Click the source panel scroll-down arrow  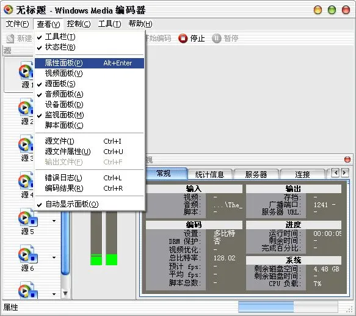(x=65, y=293)
